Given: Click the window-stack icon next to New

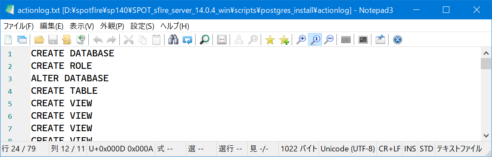Looking at the screenshot, I should 22,40.
